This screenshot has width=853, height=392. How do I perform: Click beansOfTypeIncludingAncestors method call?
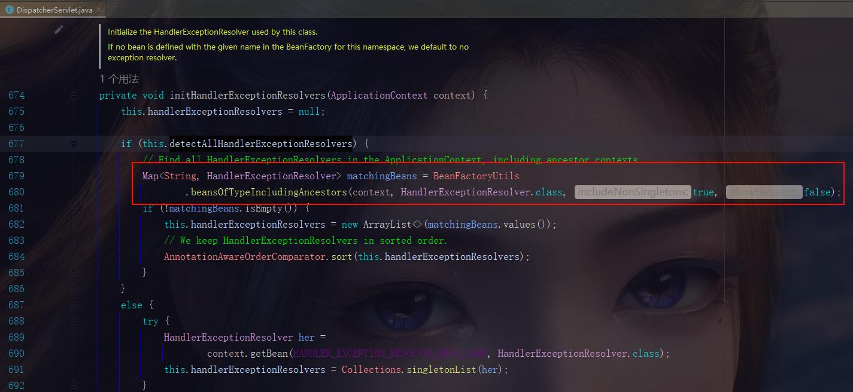pos(269,192)
